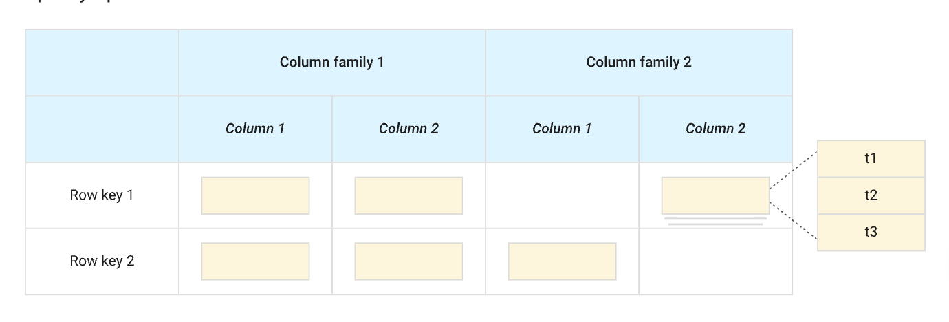Click the Row key 1 label
Image resolution: width=949 pixels, height=322 pixels.
coord(102,195)
